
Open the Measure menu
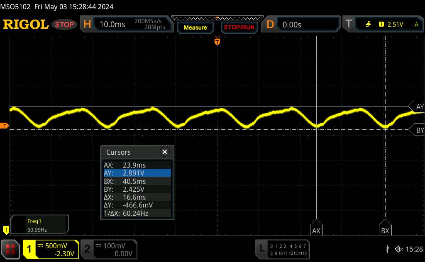click(x=195, y=27)
